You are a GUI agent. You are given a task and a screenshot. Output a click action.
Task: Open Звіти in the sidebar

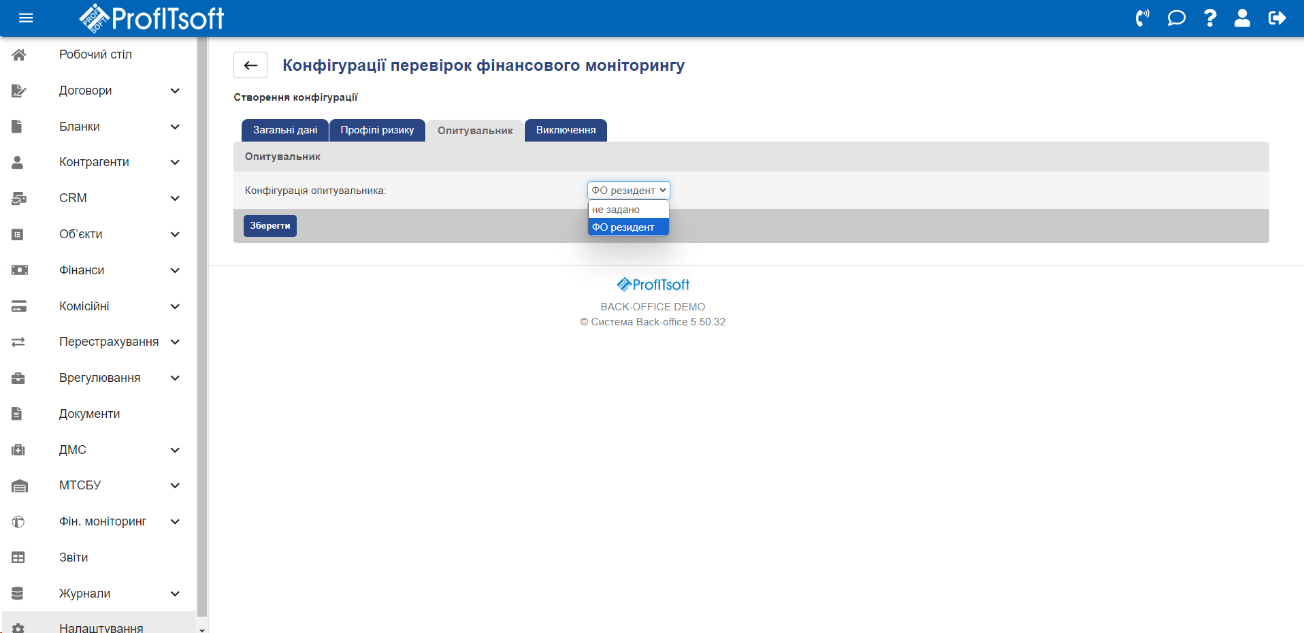point(74,557)
